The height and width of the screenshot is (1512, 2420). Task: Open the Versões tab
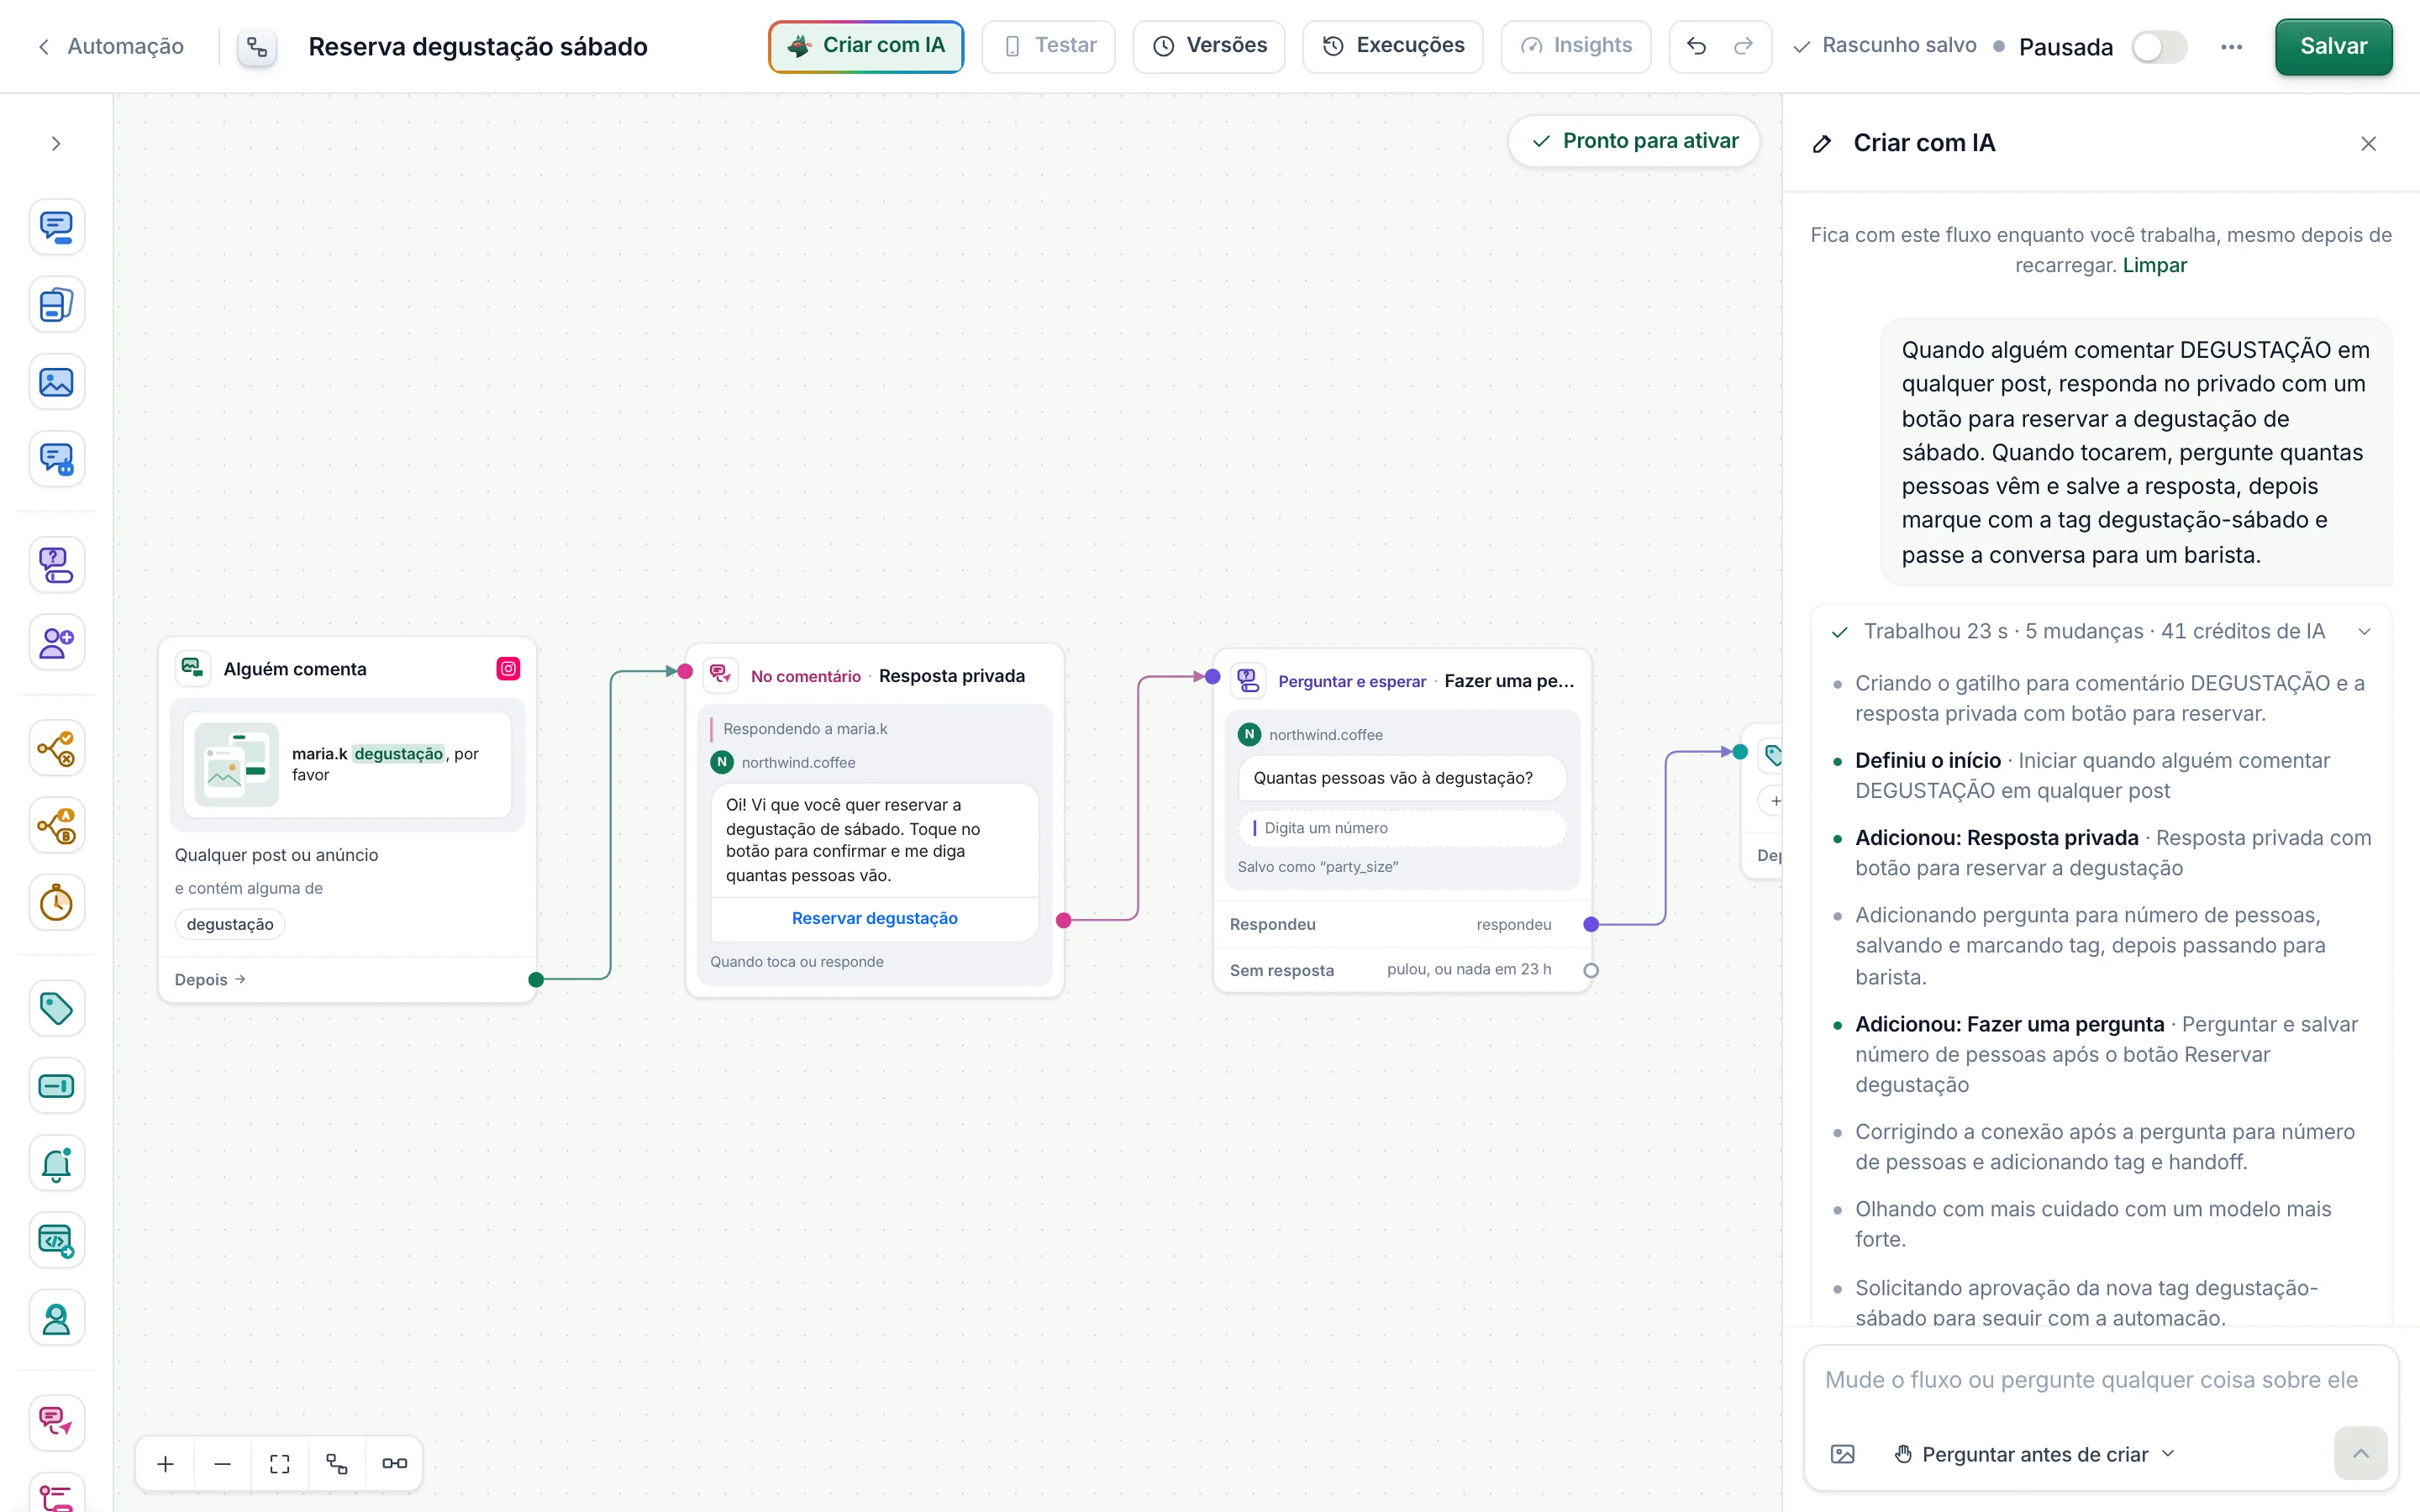click(1209, 46)
